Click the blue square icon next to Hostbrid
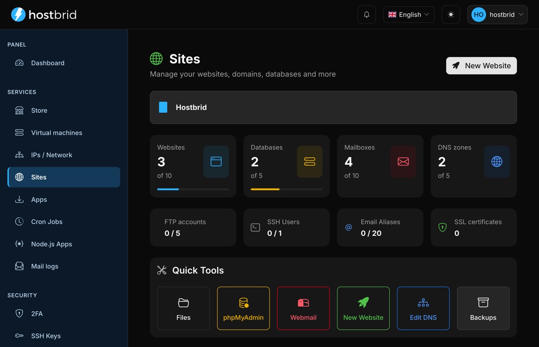The height and width of the screenshot is (347, 539). (x=163, y=107)
